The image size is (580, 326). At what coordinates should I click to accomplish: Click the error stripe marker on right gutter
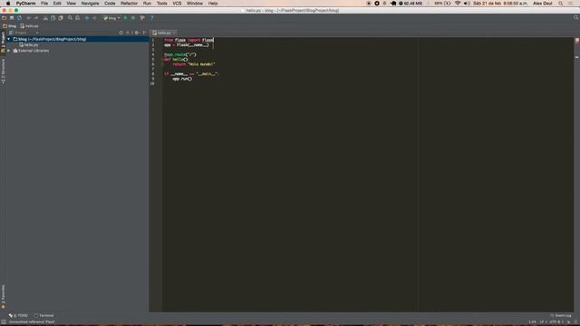(x=576, y=57)
